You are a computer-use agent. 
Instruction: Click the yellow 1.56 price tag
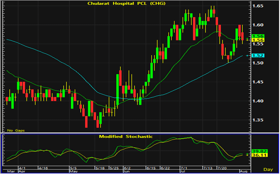coord(258,40)
